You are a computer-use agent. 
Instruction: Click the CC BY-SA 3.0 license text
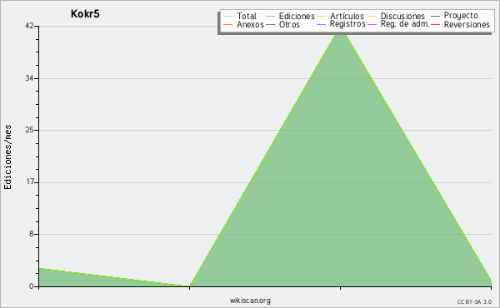coord(474,302)
